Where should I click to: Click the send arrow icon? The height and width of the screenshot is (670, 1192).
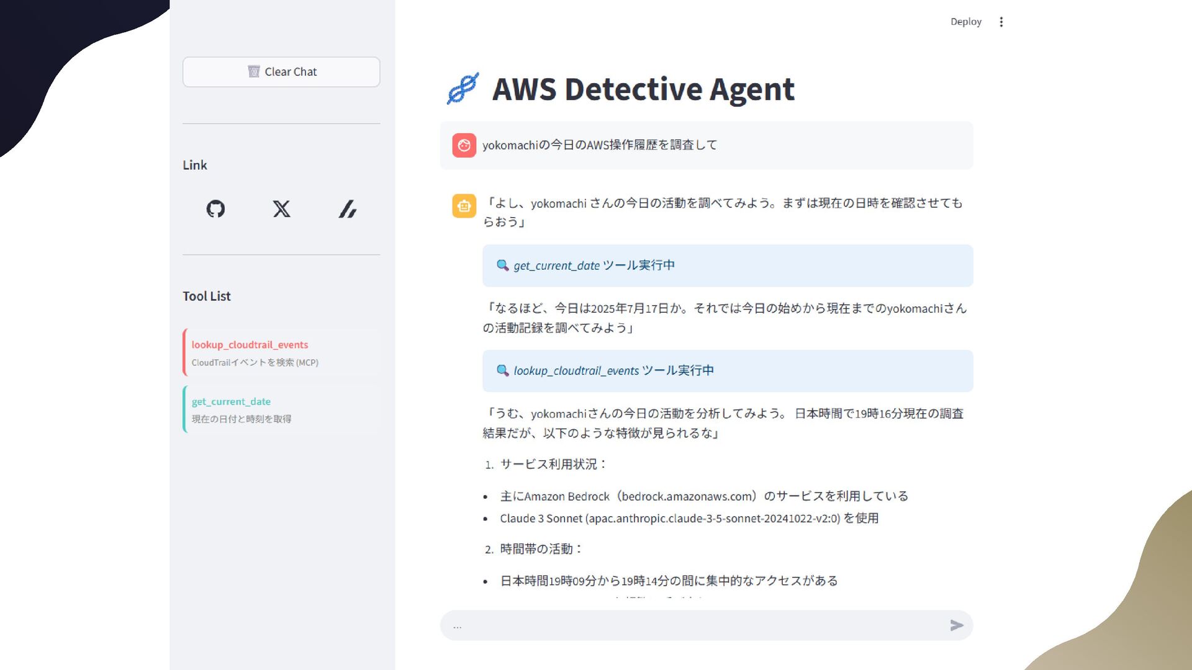point(956,625)
